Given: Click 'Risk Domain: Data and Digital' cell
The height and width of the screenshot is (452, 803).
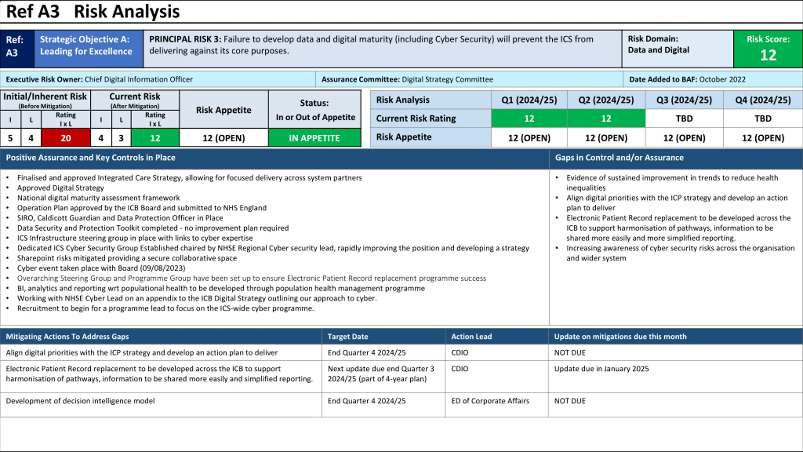Looking at the screenshot, I should [x=678, y=49].
